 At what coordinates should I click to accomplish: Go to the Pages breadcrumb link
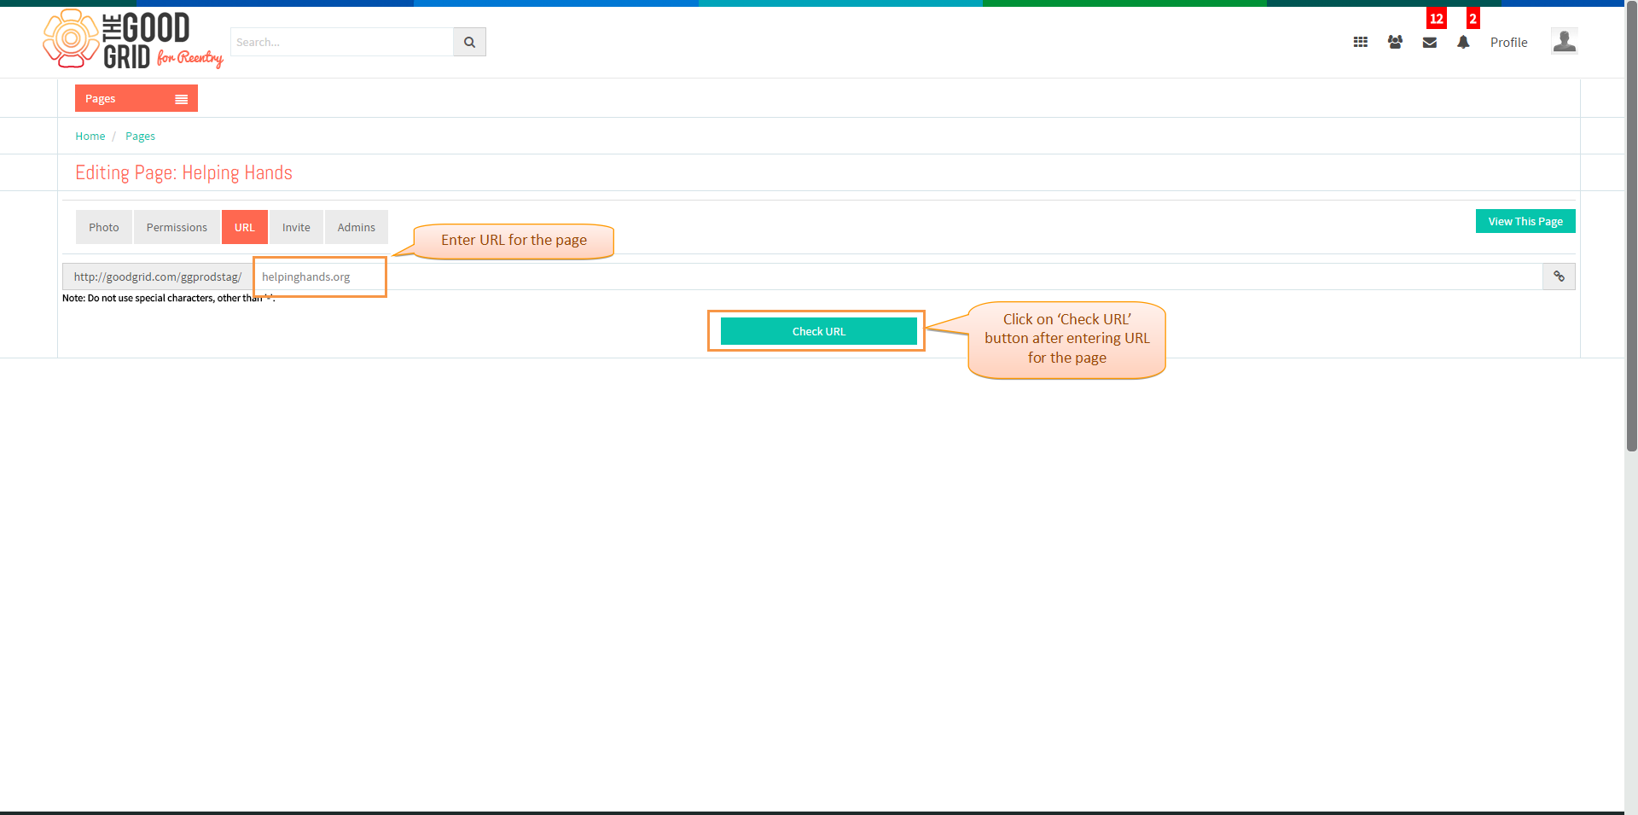[140, 136]
